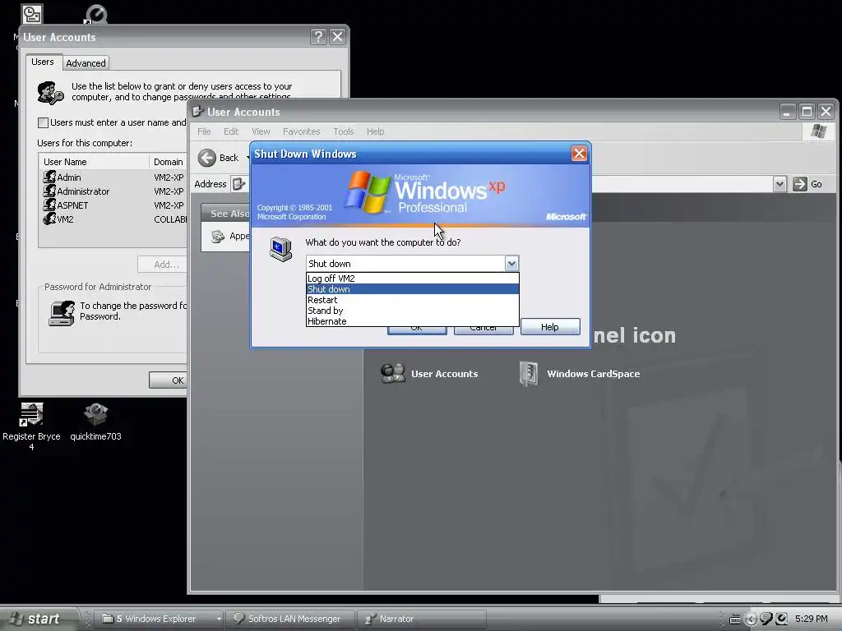This screenshot has height=631, width=842.
Task: Click the system tray clock
Action: (x=812, y=619)
